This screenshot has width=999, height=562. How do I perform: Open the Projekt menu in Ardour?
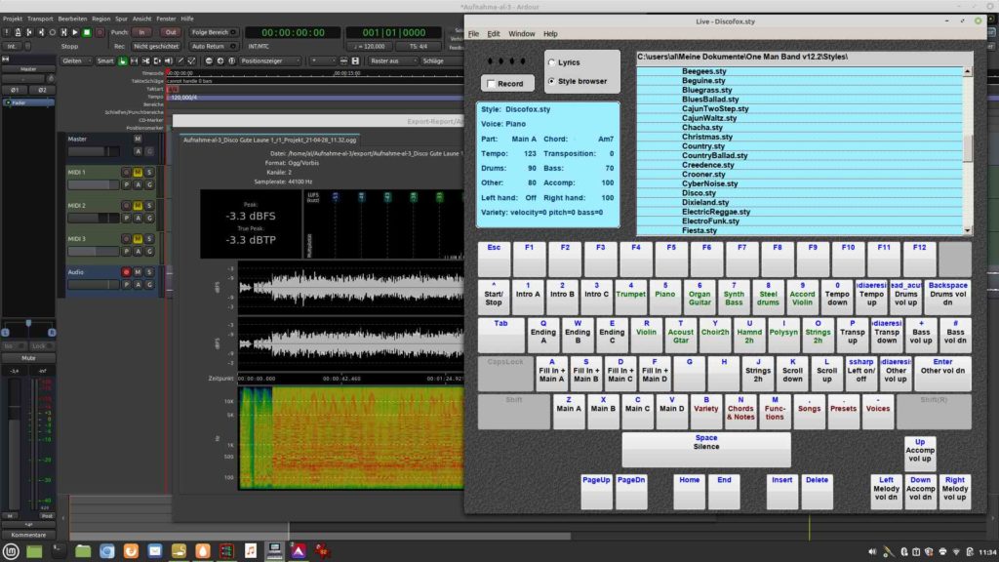[x=12, y=20]
